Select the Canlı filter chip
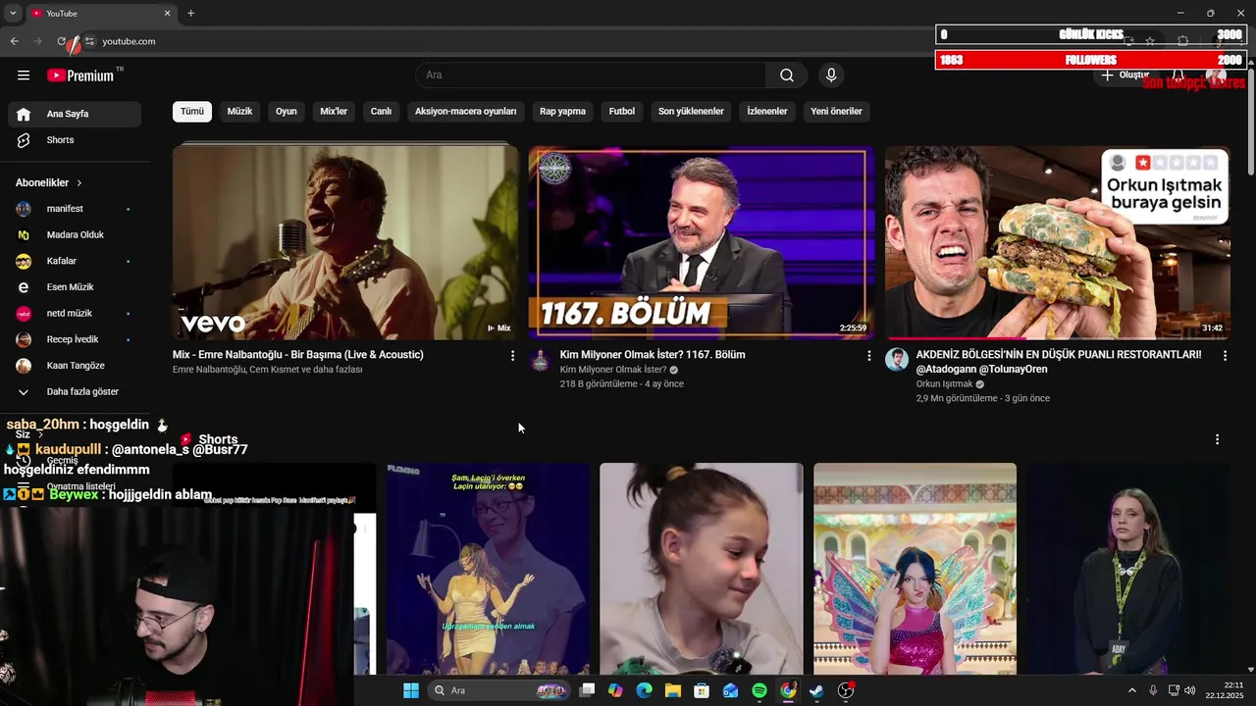 (x=381, y=111)
